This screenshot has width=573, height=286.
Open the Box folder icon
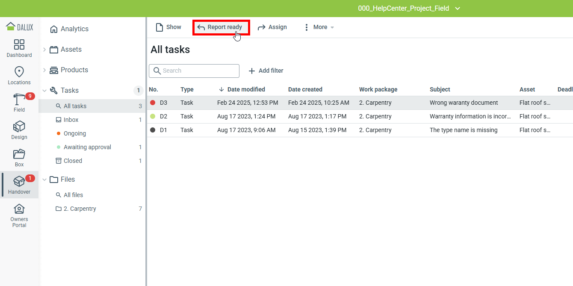(19, 154)
